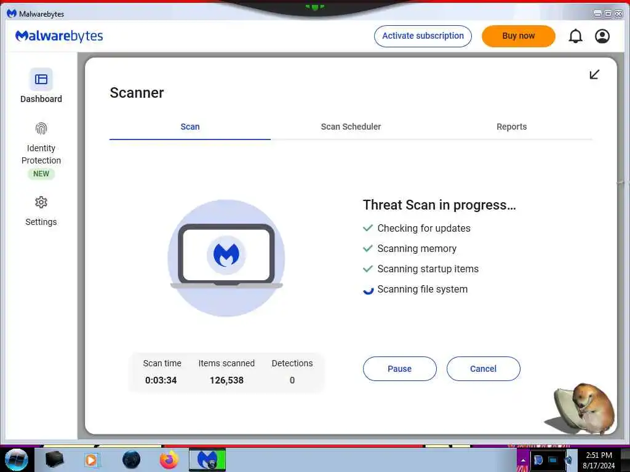Open the Windows Start orb
This screenshot has width=630, height=472.
[17, 460]
